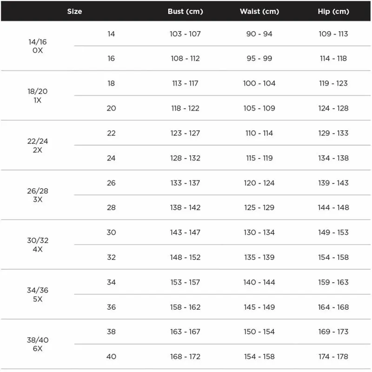Click hip range 174 - 178
This screenshot has height=372, width=372.
(333, 357)
